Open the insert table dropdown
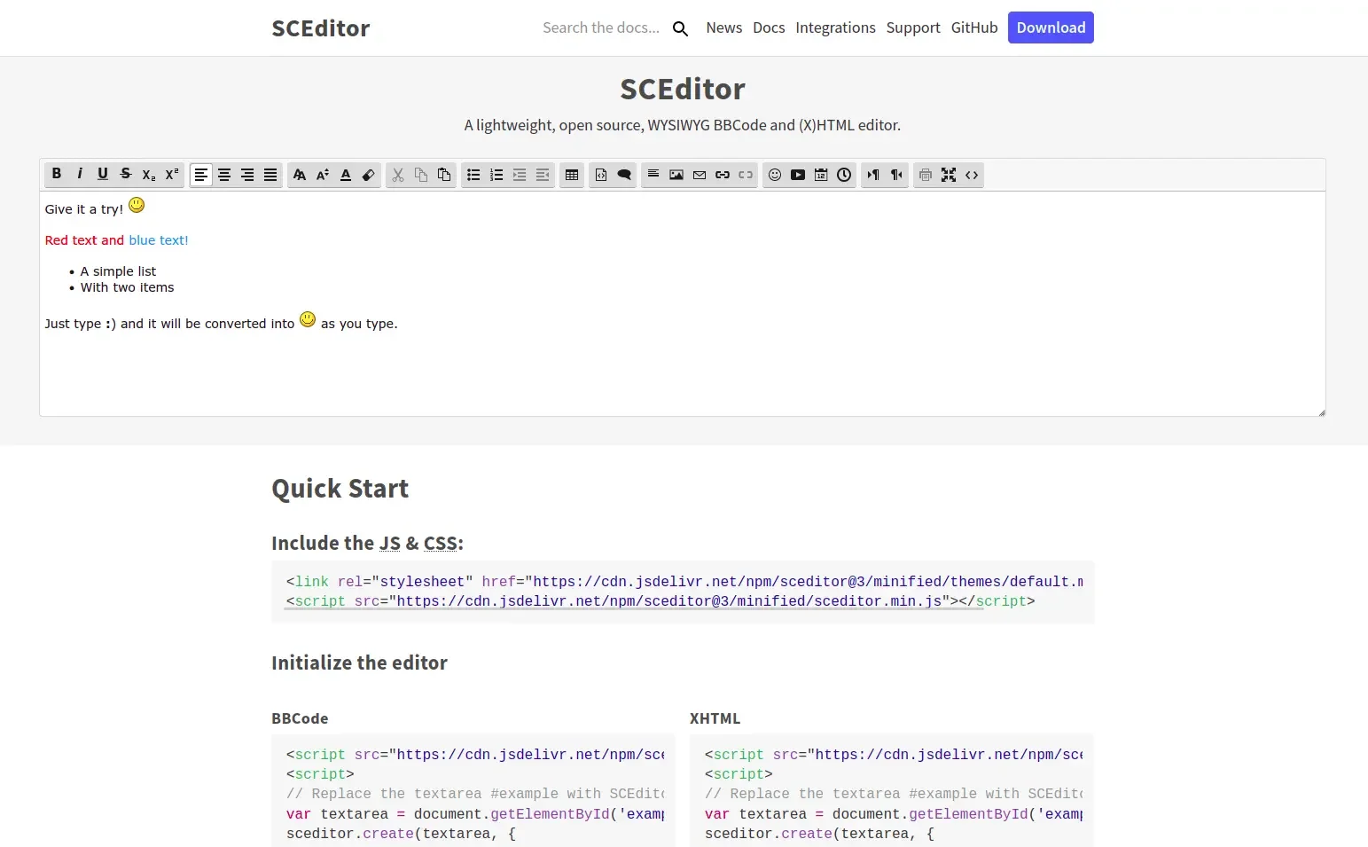The height and width of the screenshot is (847, 1368). point(572,175)
